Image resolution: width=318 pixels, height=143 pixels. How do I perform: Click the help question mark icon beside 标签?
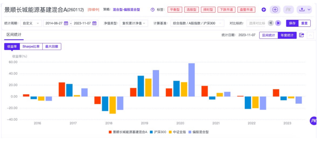tap(153, 10)
